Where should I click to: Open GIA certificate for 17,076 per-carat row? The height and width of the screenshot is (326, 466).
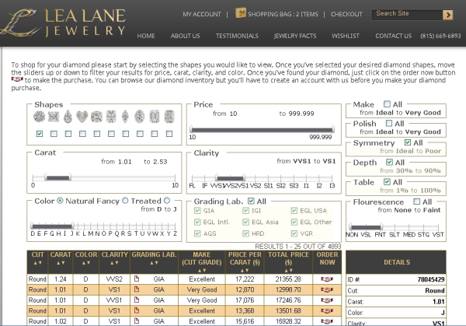[137, 300]
